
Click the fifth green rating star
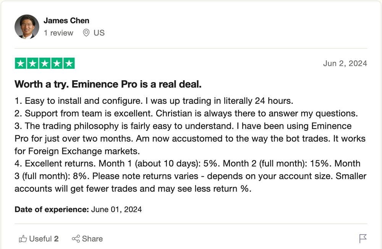click(69, 63)
